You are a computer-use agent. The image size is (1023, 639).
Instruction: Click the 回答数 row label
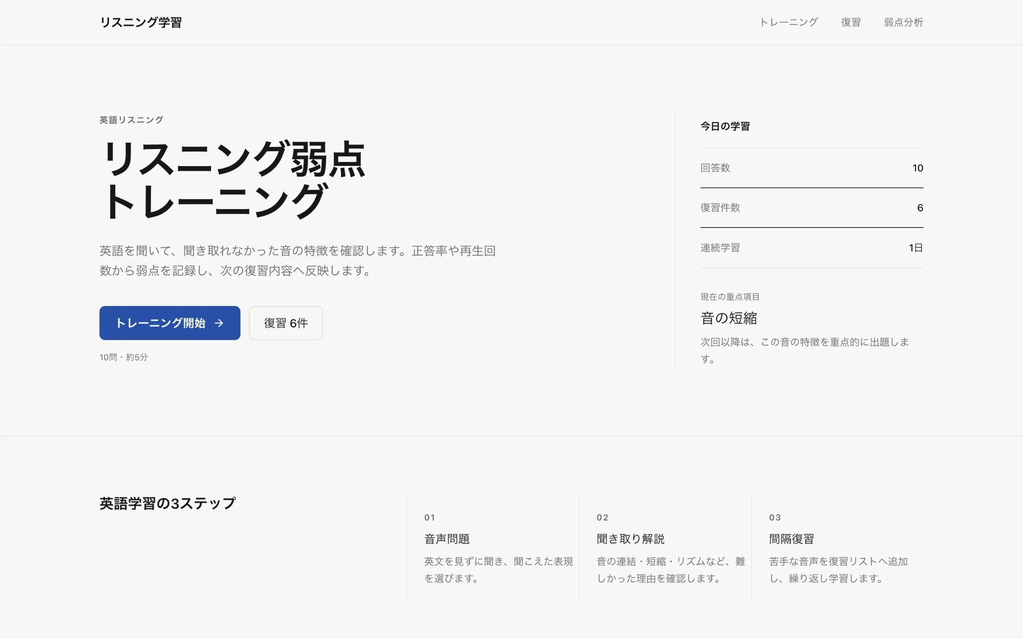coord(715,168)
